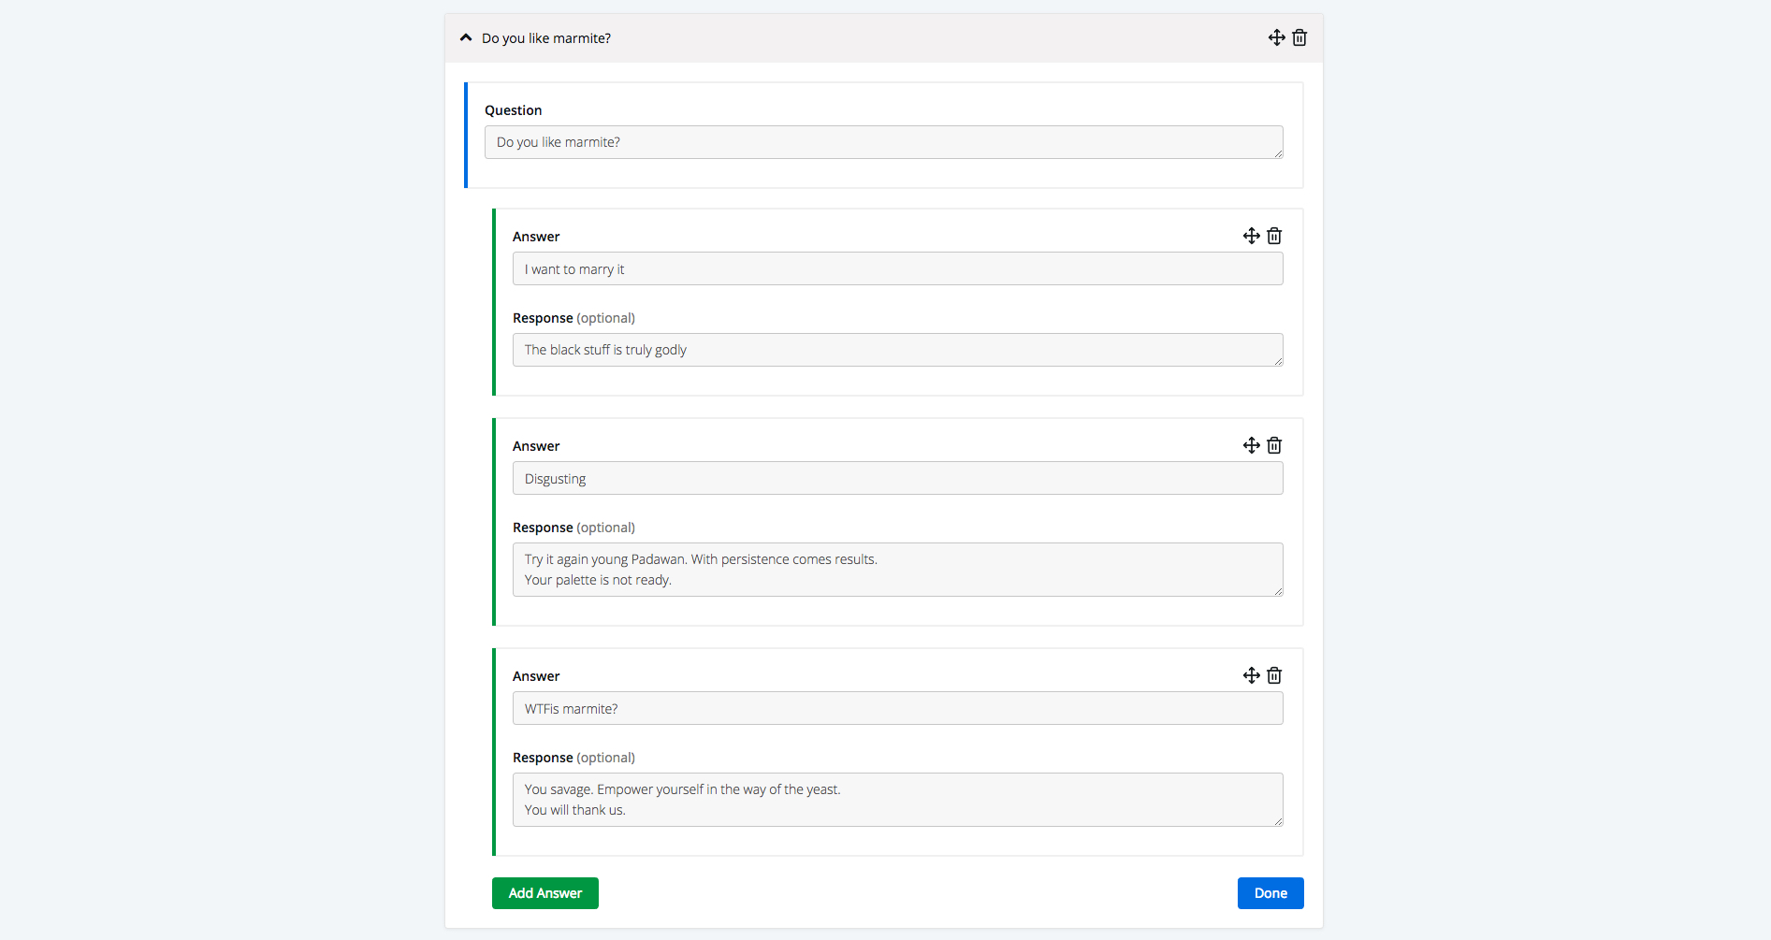
Task: Click the move icon for 'I want to marry it' answer
Action: [x=1251, y=236]
